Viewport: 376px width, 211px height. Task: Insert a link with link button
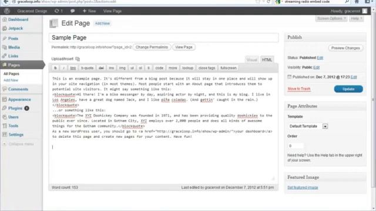(73, 68)
